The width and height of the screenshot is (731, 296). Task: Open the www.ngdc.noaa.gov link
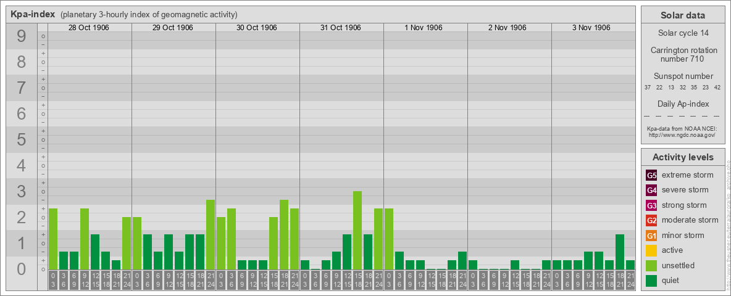click(x=682, y=134)
